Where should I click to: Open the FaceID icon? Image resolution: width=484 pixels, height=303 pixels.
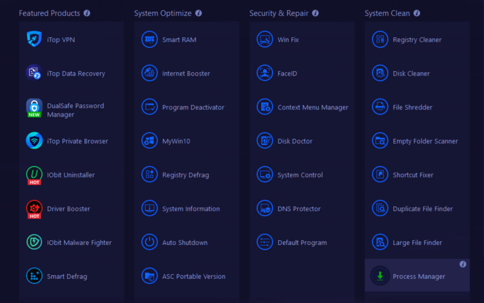tap(265, 73)
